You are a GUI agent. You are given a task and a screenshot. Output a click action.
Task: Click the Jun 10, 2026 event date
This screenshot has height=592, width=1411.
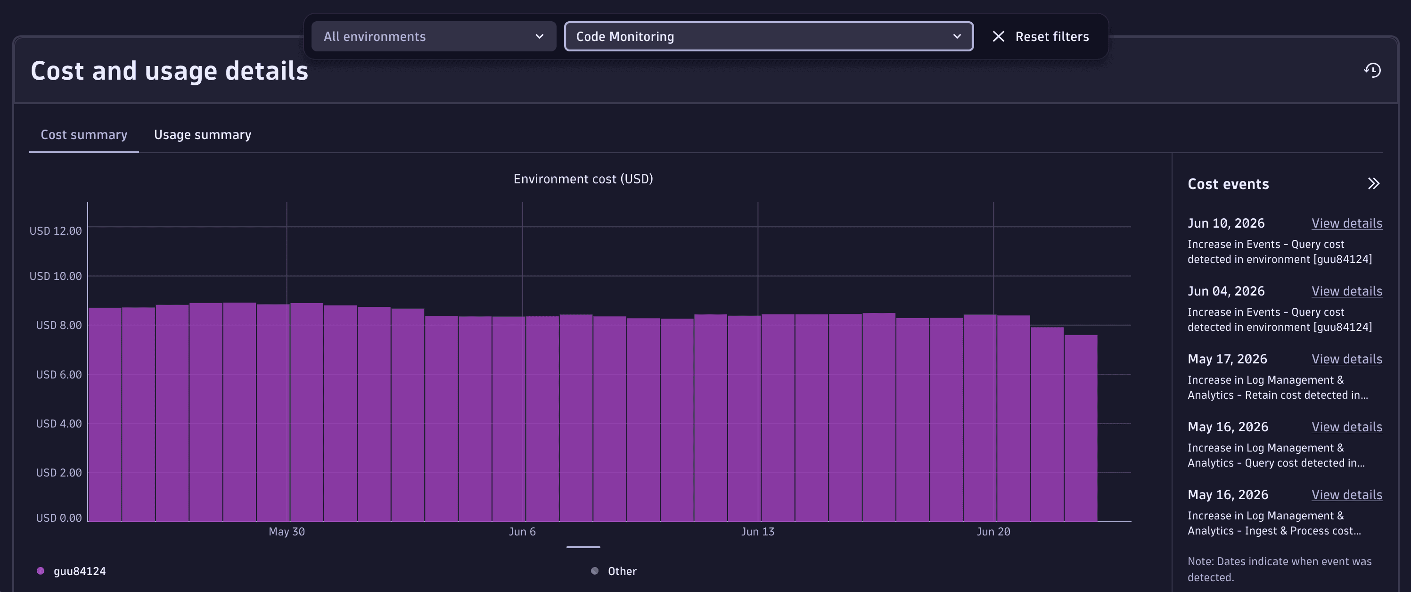point(1226,223)
